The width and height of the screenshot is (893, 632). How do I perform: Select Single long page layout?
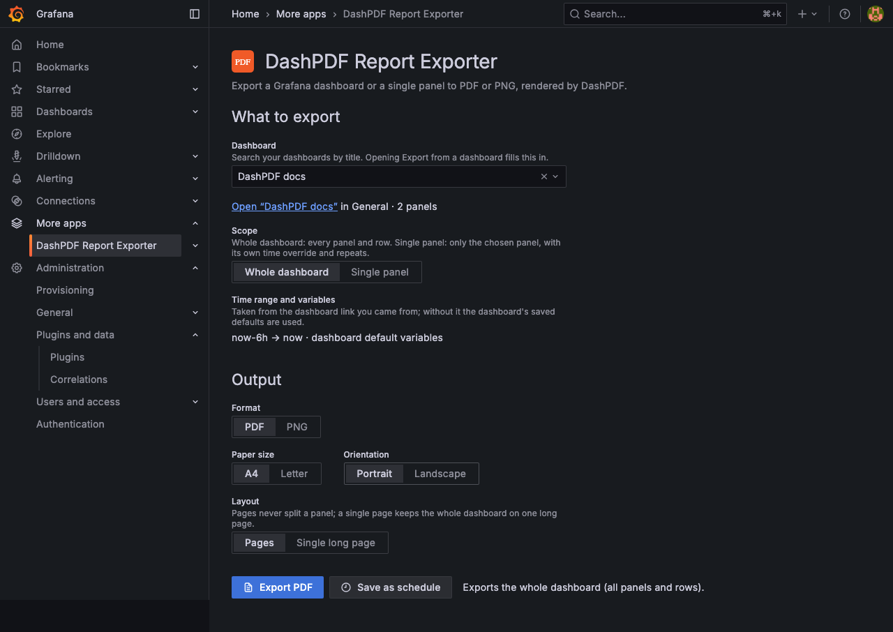click(336, 543)
